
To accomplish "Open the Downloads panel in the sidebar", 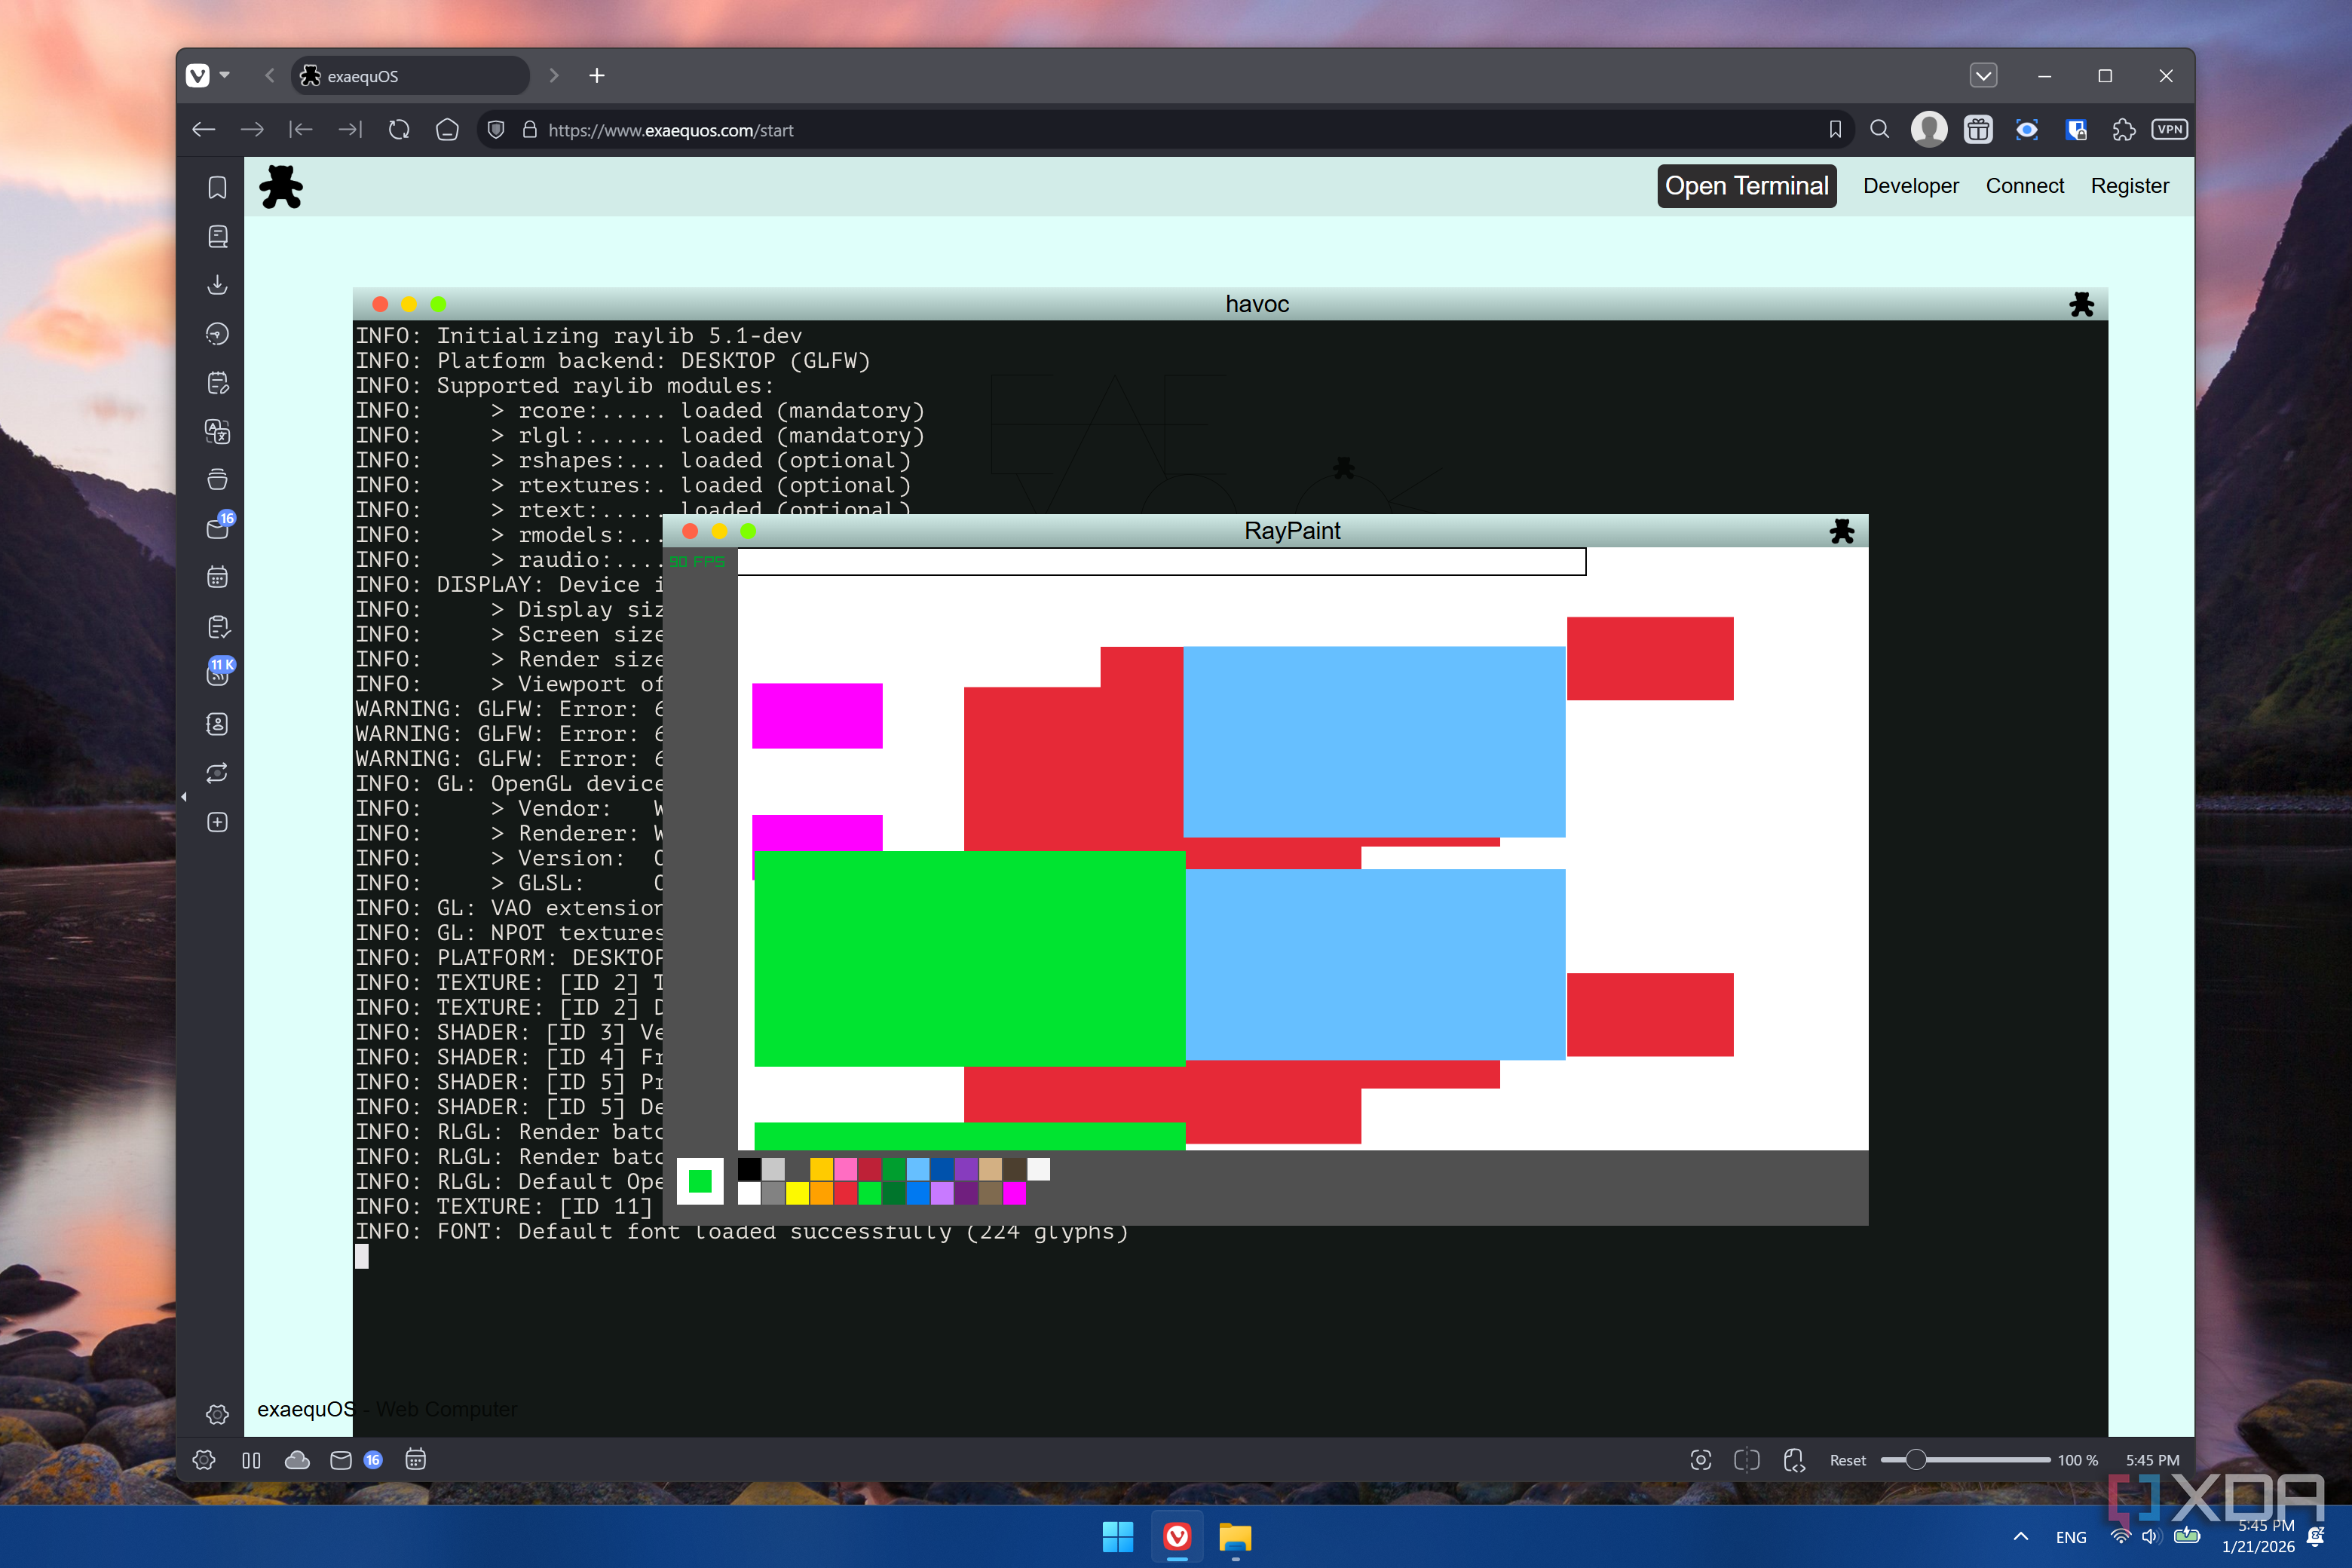I will coord(217,285).
